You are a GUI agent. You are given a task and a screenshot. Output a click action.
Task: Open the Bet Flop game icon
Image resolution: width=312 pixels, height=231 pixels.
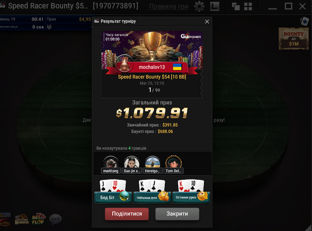pos(39,219)
